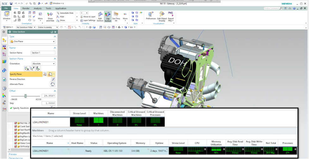Open the Plane Dialog icon beside Specify Plane
Screen dimensions: 309x159
coord(45,74)
